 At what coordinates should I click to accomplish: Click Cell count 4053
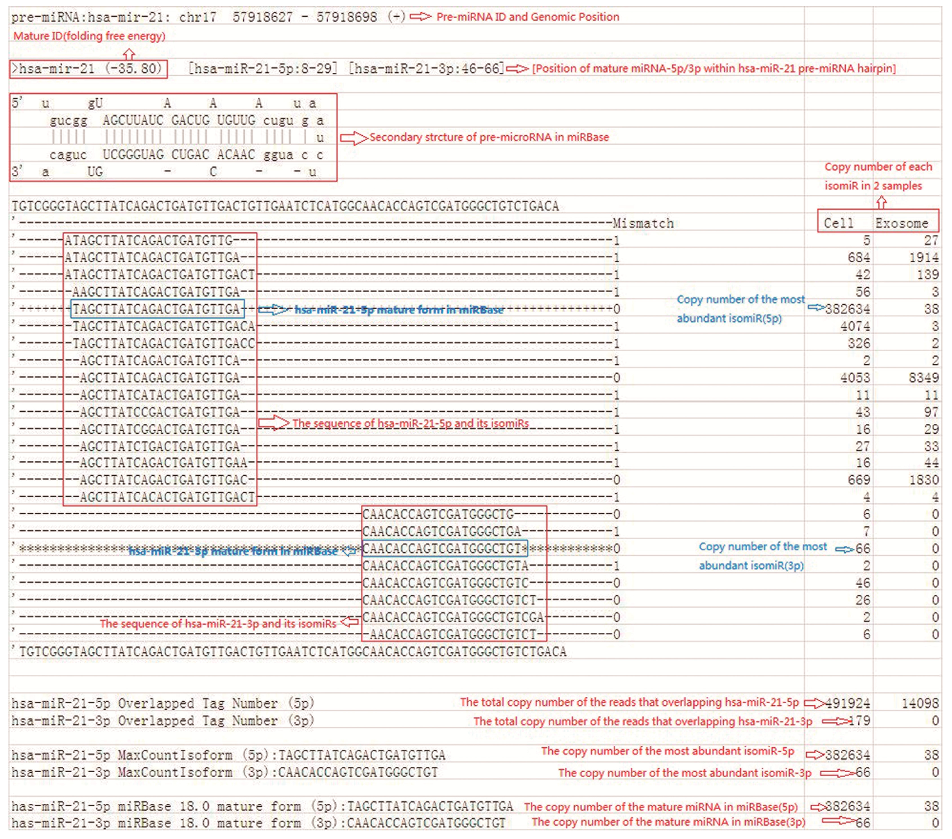coord(855,378)
